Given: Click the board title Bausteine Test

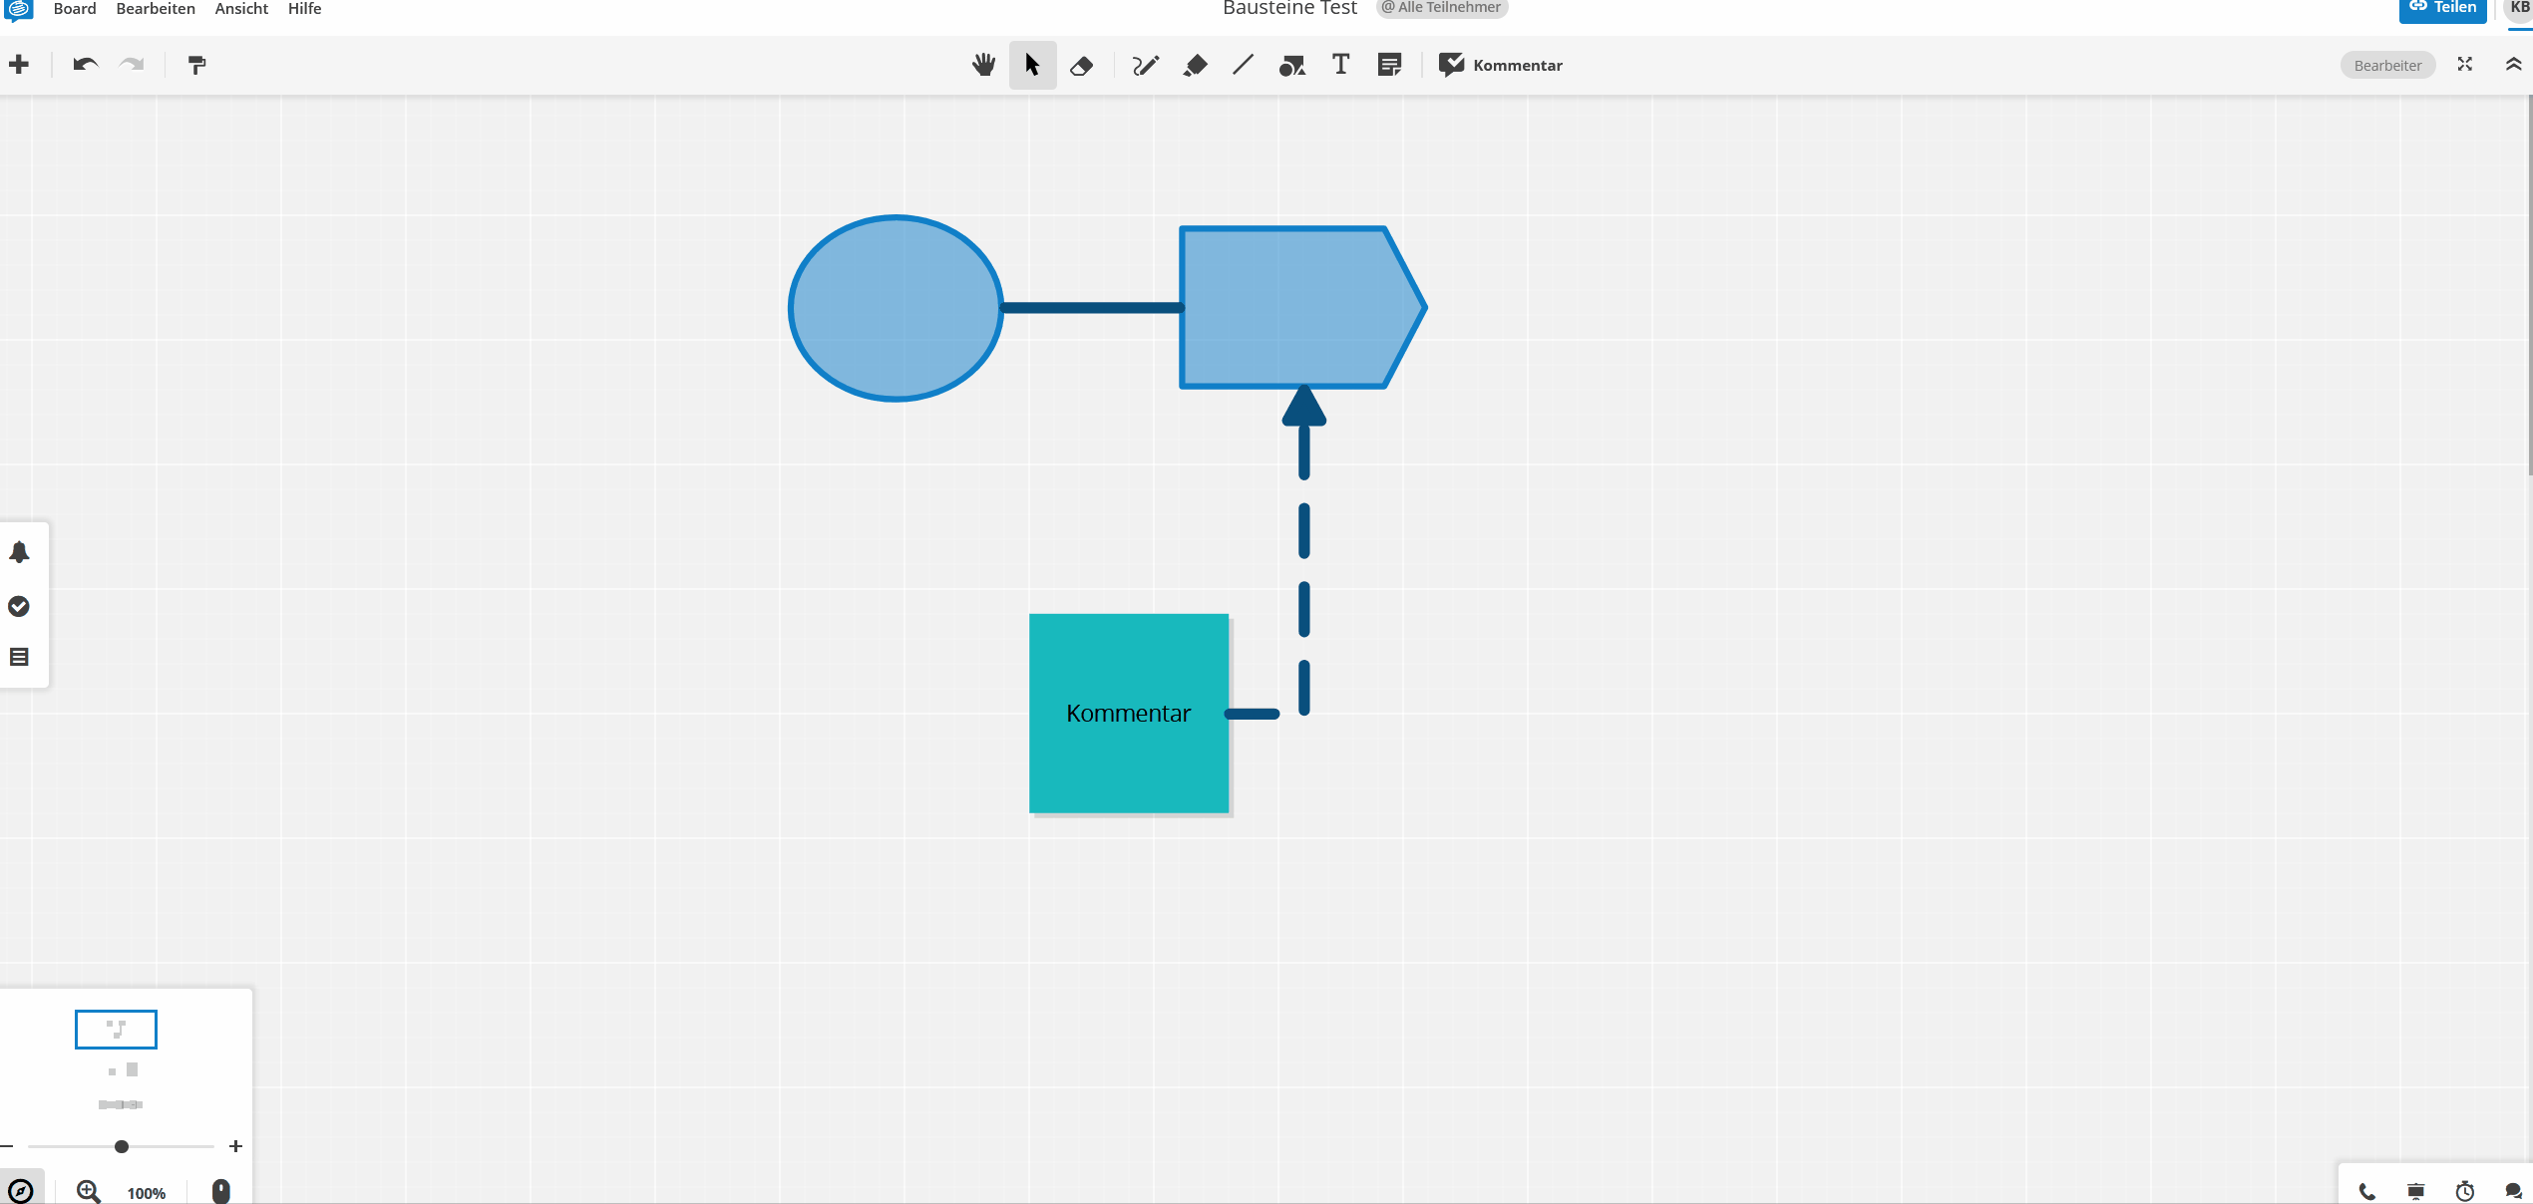Looking at the screenshot, I should 1289,9.
